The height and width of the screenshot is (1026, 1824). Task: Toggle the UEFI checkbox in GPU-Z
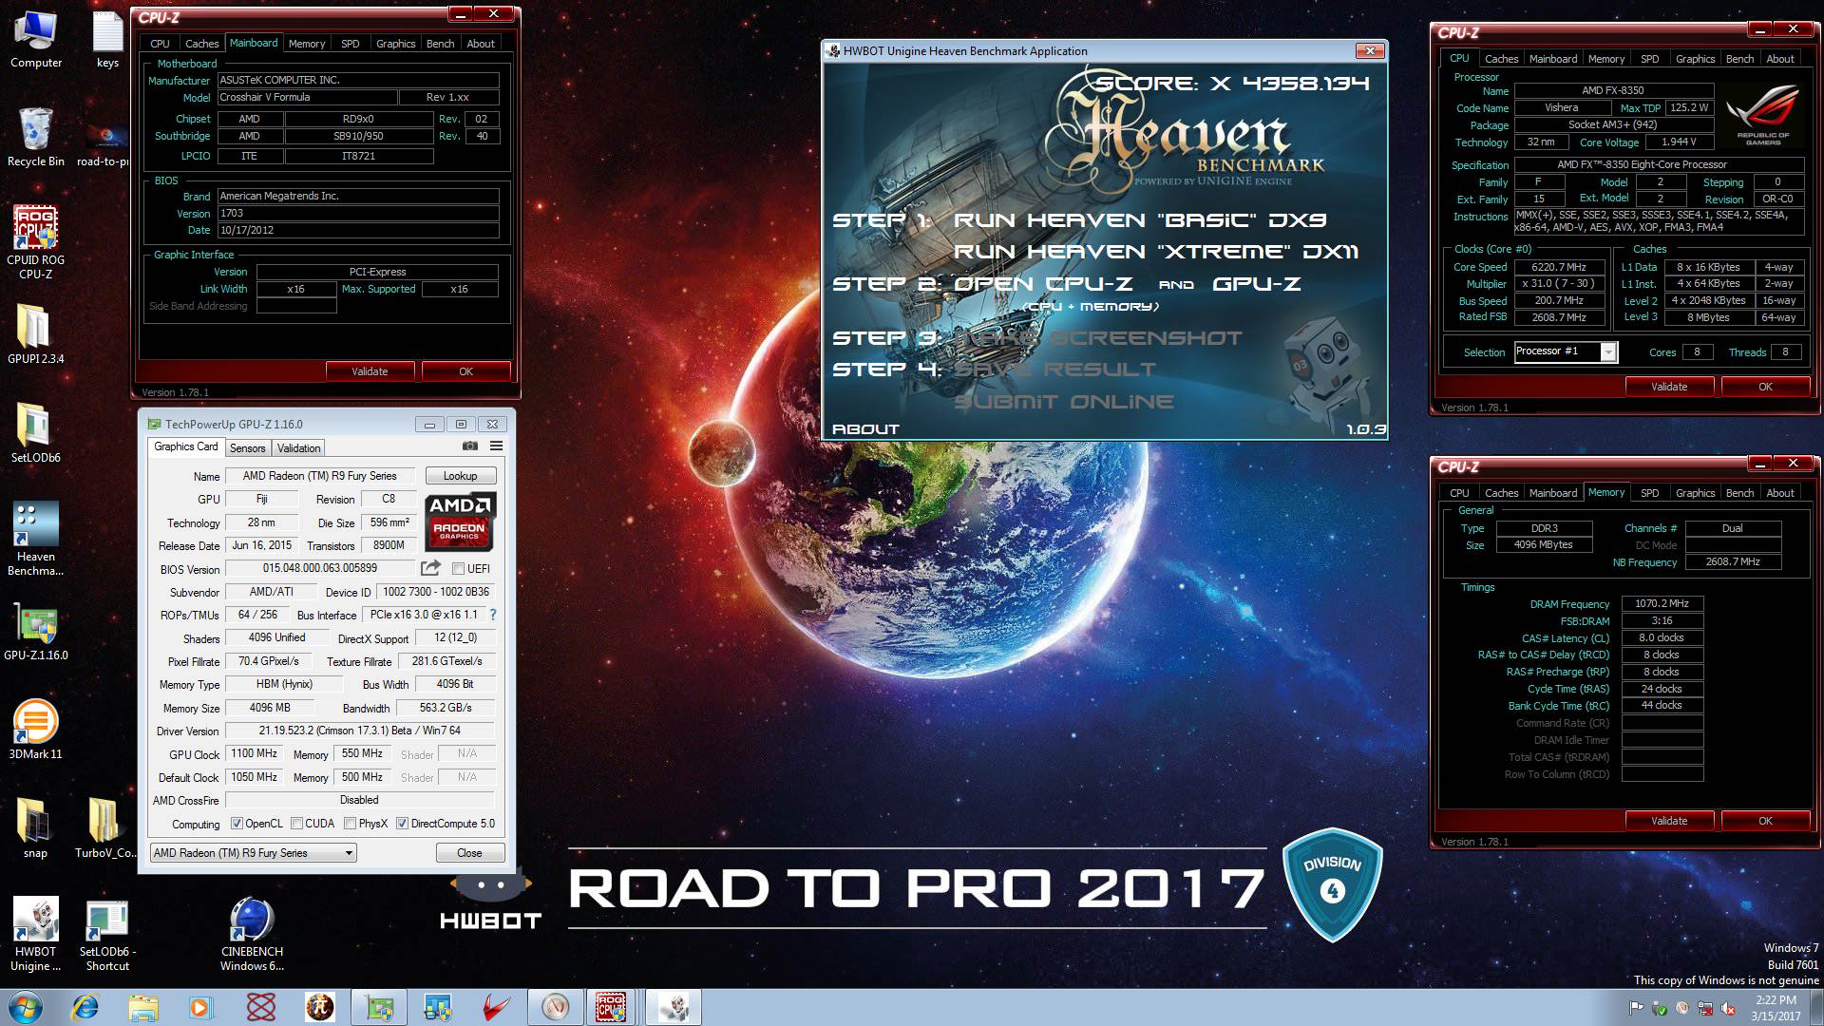458,569
